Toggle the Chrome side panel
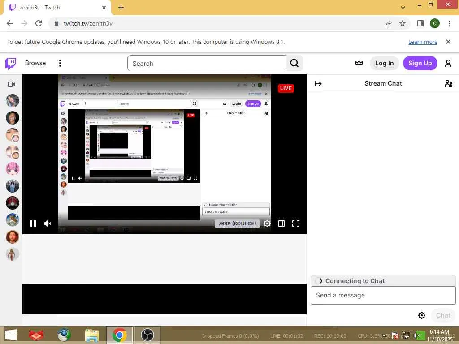This screenshot has width=459, height=344. click(x=420, y=23)
